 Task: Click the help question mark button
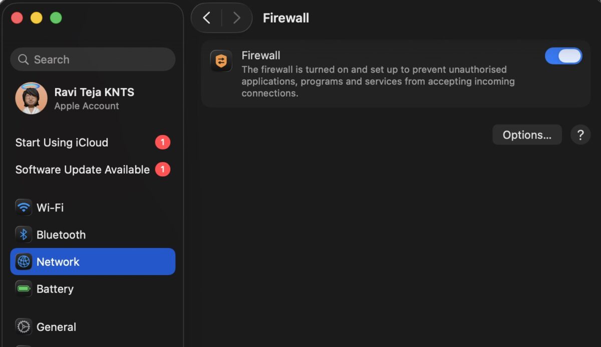pos(580,134)
